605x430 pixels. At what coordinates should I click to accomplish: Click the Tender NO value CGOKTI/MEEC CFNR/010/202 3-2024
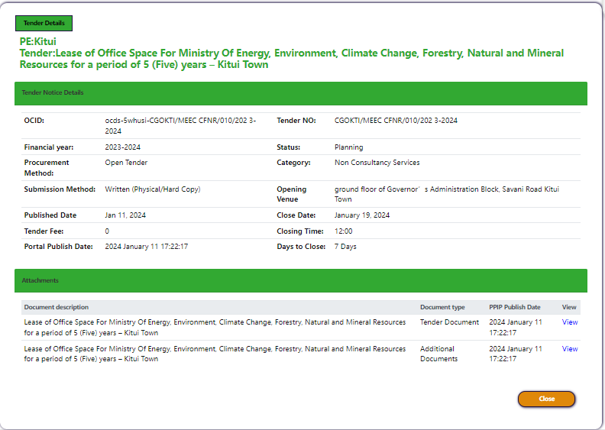396,121
